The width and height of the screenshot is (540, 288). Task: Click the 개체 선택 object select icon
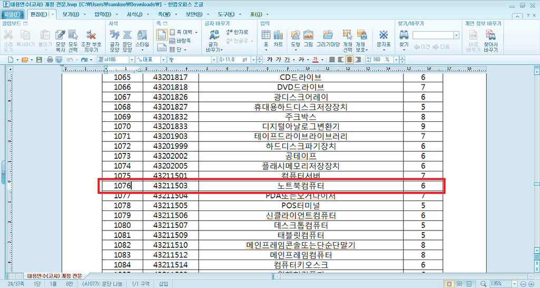point(347,40)
